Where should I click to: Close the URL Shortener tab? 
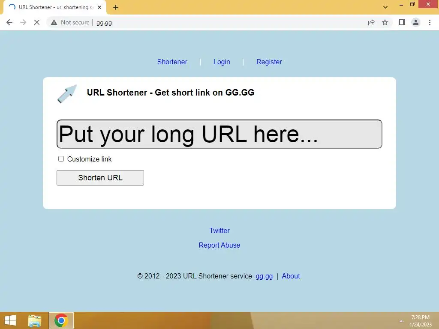[x=99, y=7]
